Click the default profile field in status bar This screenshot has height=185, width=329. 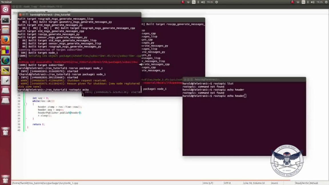tap(314, 183)
